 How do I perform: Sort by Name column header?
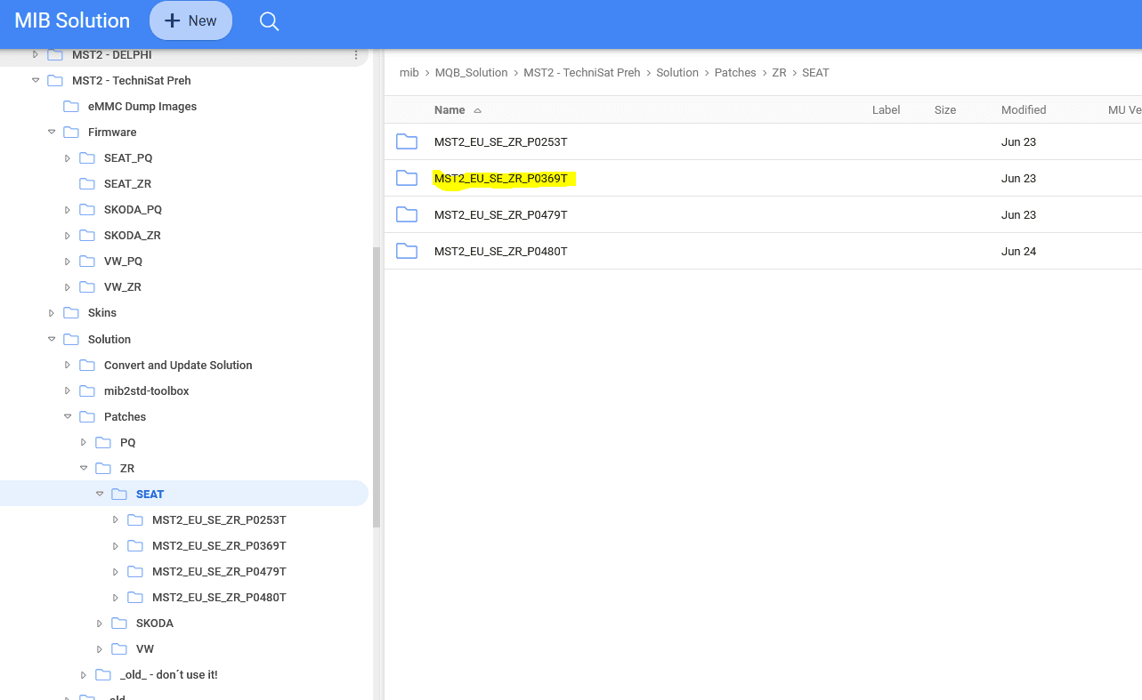point(450,110)
